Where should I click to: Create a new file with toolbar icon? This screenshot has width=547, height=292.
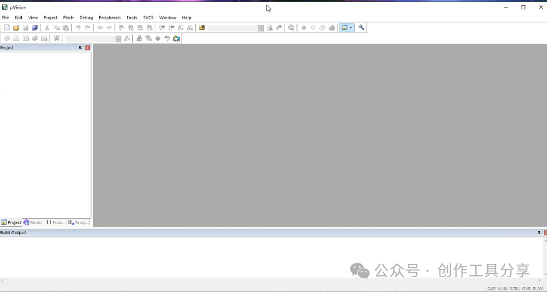(7, 27)
